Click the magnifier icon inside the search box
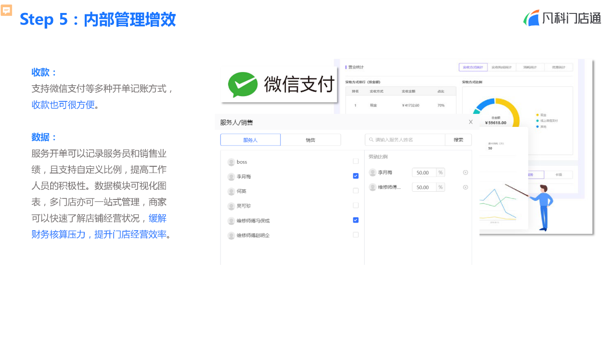 [371, 139]
